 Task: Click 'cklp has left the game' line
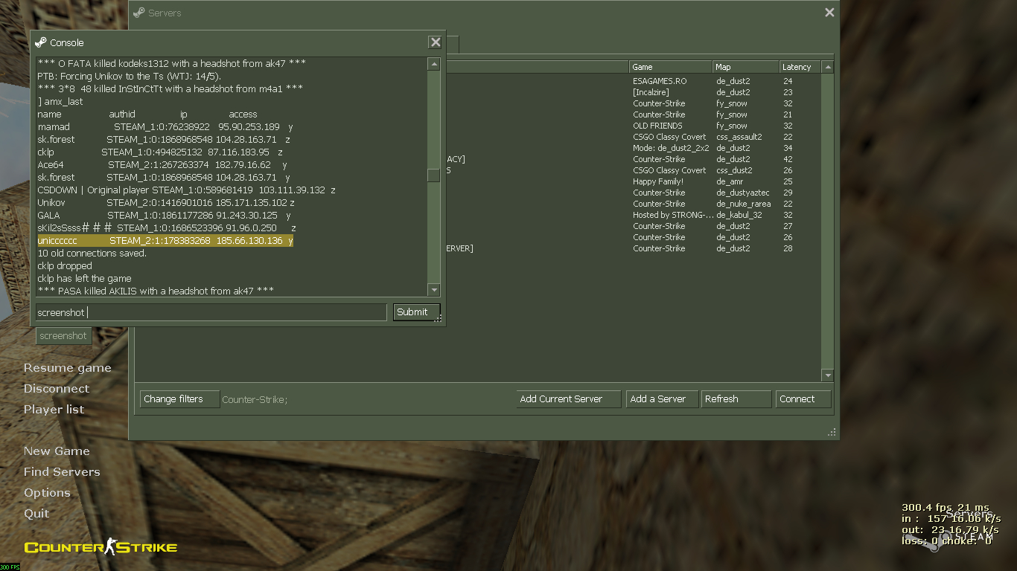84,279
